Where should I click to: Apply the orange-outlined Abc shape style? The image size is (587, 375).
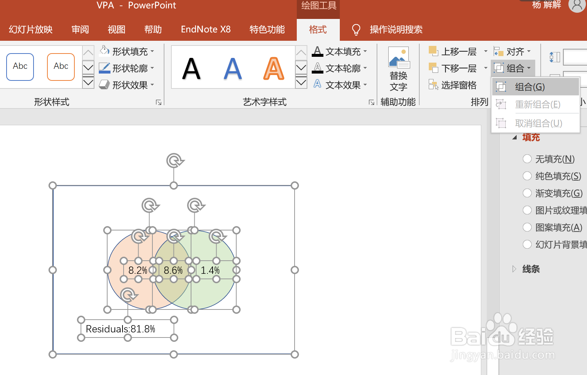point(61,67)
